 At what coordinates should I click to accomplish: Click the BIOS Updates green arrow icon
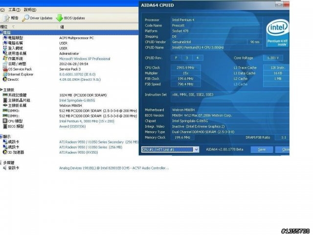point(60,18)
